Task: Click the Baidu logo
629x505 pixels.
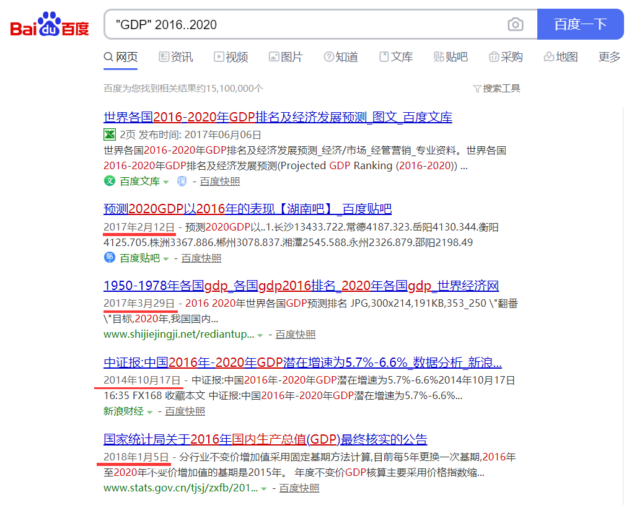Action: [x=50, y=24]
